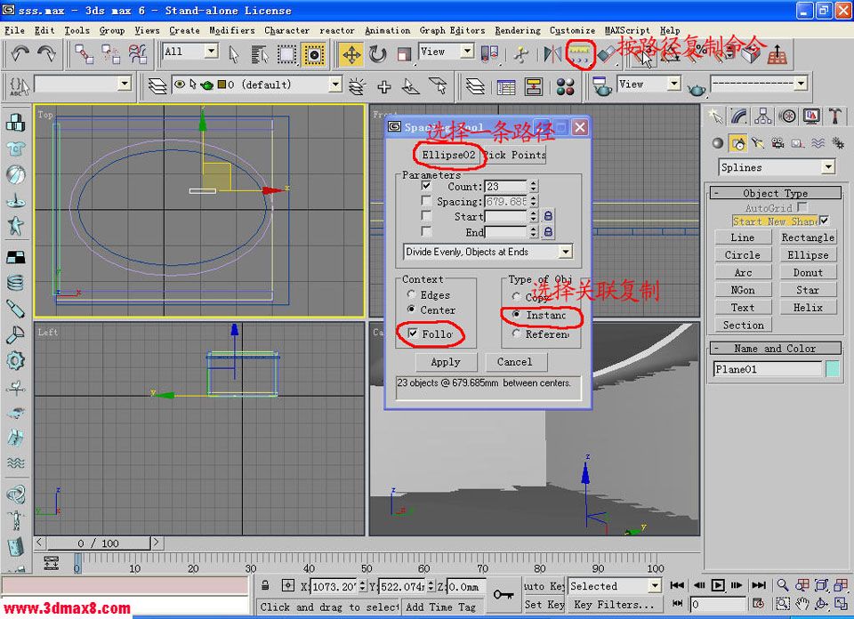This screenshot has height=619, width=854.
Task: Open the Material Editor (colored spheres icon)
Action: [566, 86]
